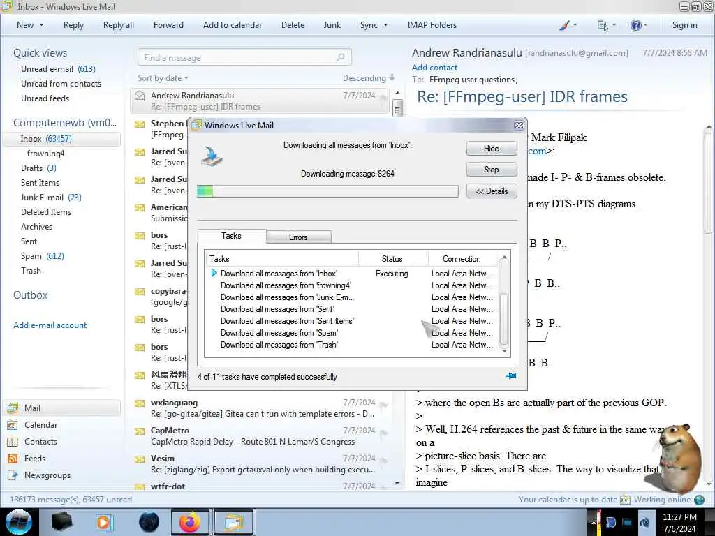Click the Status column header
715x536 pixels.
click(392, 259)
